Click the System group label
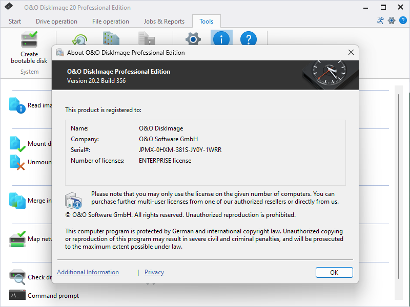This screenshot has height=307, width=410. (x=30, y=72)
